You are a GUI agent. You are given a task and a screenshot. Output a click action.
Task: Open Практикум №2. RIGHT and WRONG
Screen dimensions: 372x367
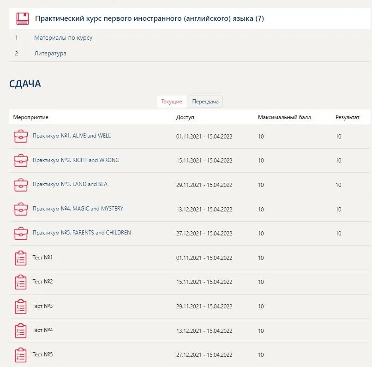pyautogui.click(x=76, y=160)
